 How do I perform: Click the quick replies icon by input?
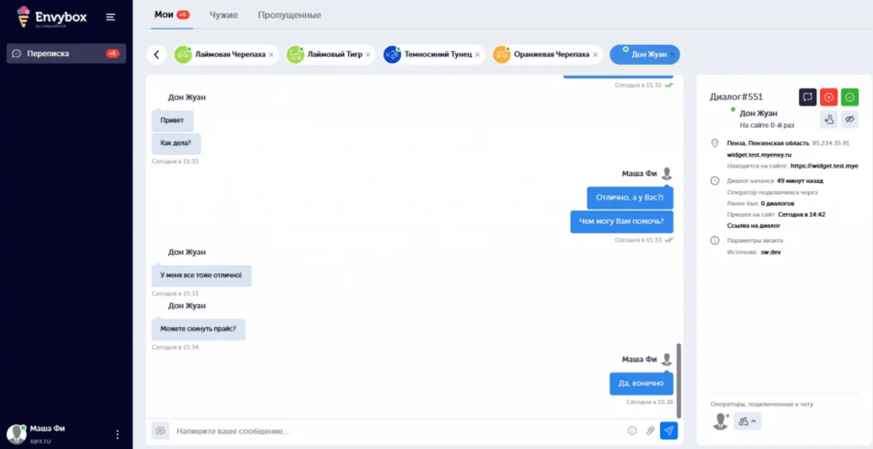coord(160,430)
